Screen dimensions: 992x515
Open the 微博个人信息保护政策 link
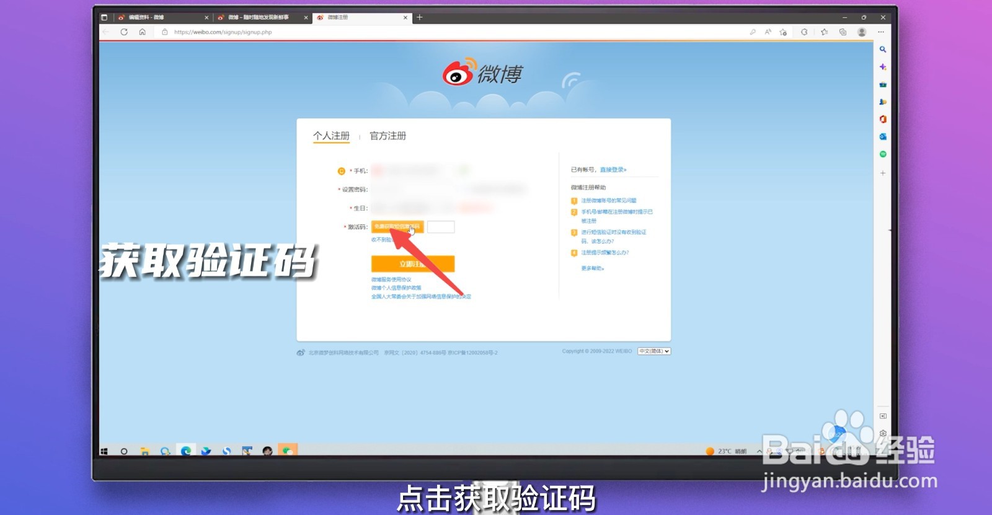(396, 288)
